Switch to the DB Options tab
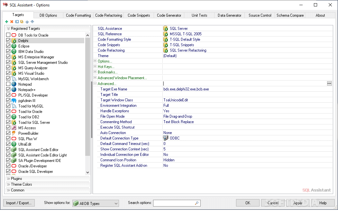The width and height of the screenshot is (338, 211). click(x=48, y=15)
